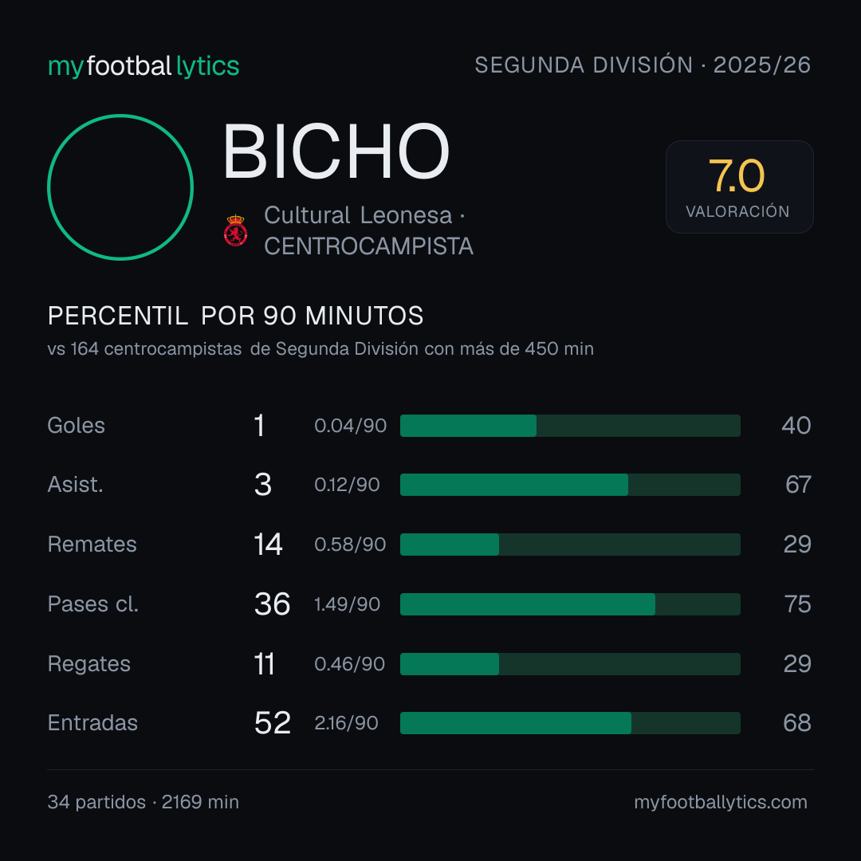Image resolution: width=861 pixels, height=861 pixels.
Task: Click the Cultural Leonesa club crest icon
Action: [x=235, y=230]
